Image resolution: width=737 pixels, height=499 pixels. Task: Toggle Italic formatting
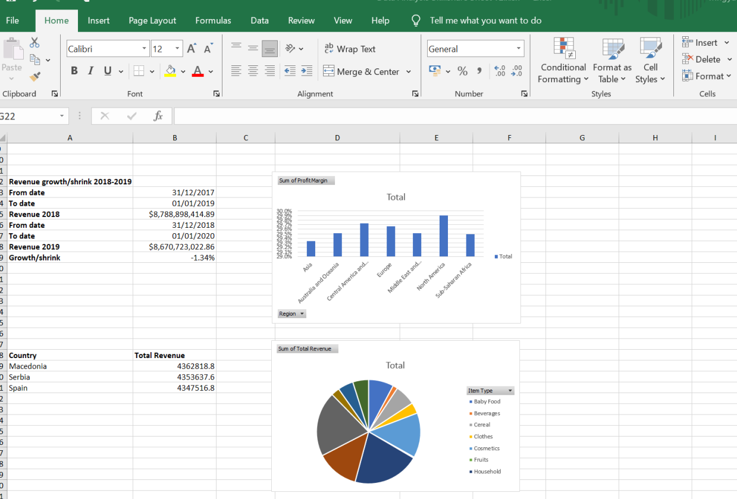tap(91, 71)
